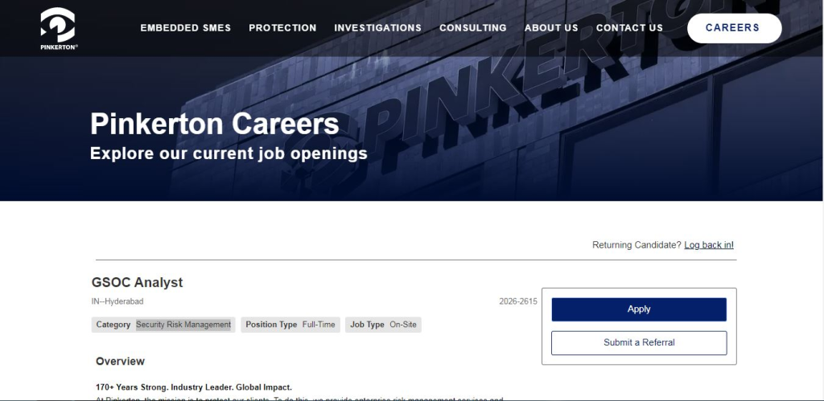Image resolution: width=824 pixels, height=401 pixels.
Task: Open the Embedded SMEs menu
Action: click(186, 28)
